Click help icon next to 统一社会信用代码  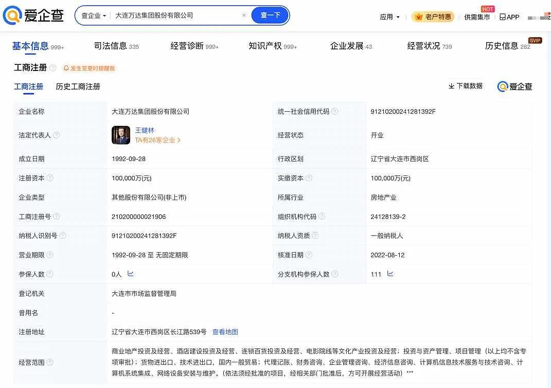335,112
